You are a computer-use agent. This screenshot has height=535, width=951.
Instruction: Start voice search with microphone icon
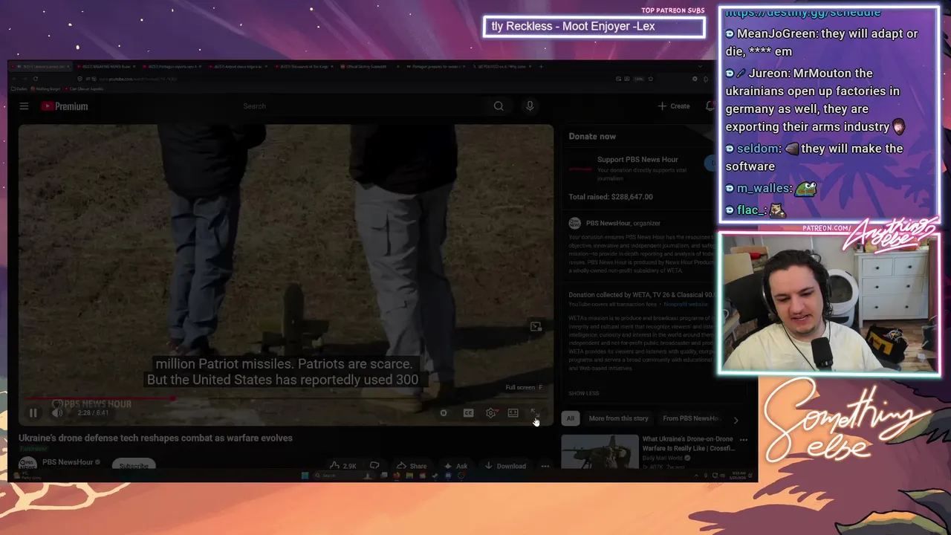pos(530,106)
